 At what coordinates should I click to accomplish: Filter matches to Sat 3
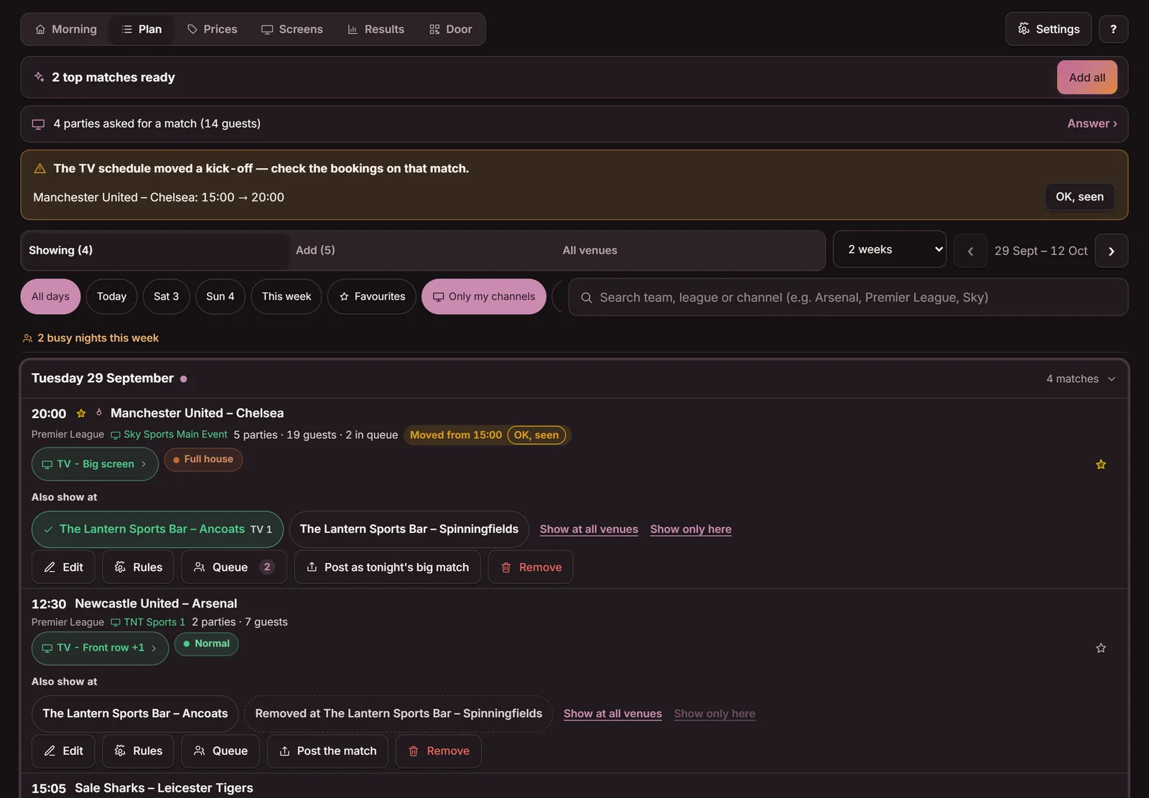click(x=166, y=297)
